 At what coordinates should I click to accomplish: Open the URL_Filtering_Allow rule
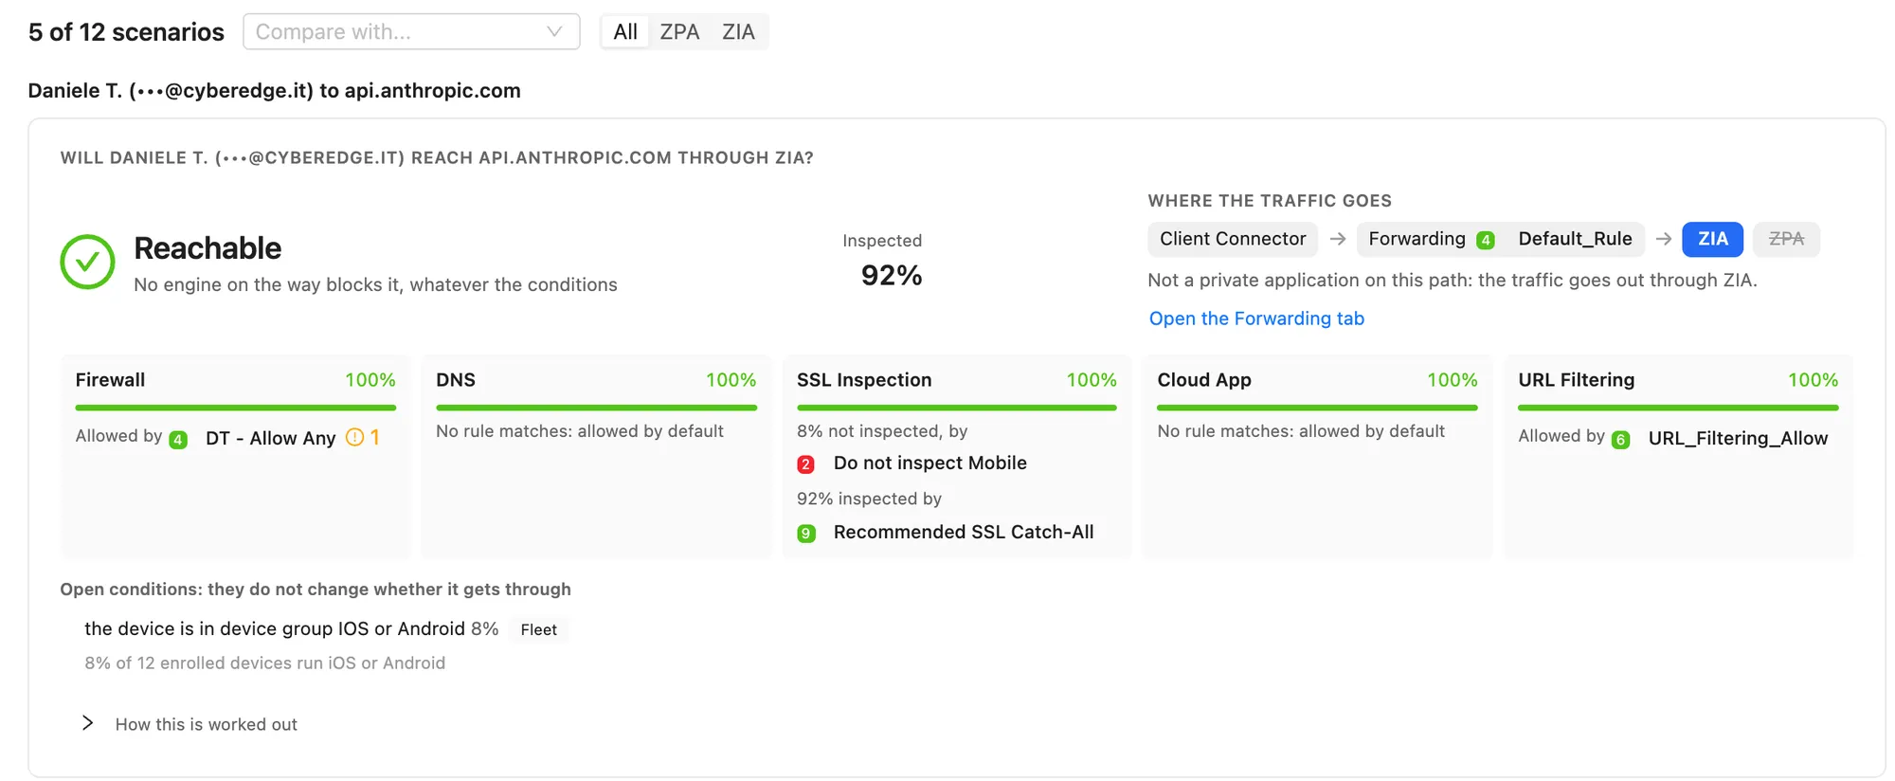[x=1738, y=438]
